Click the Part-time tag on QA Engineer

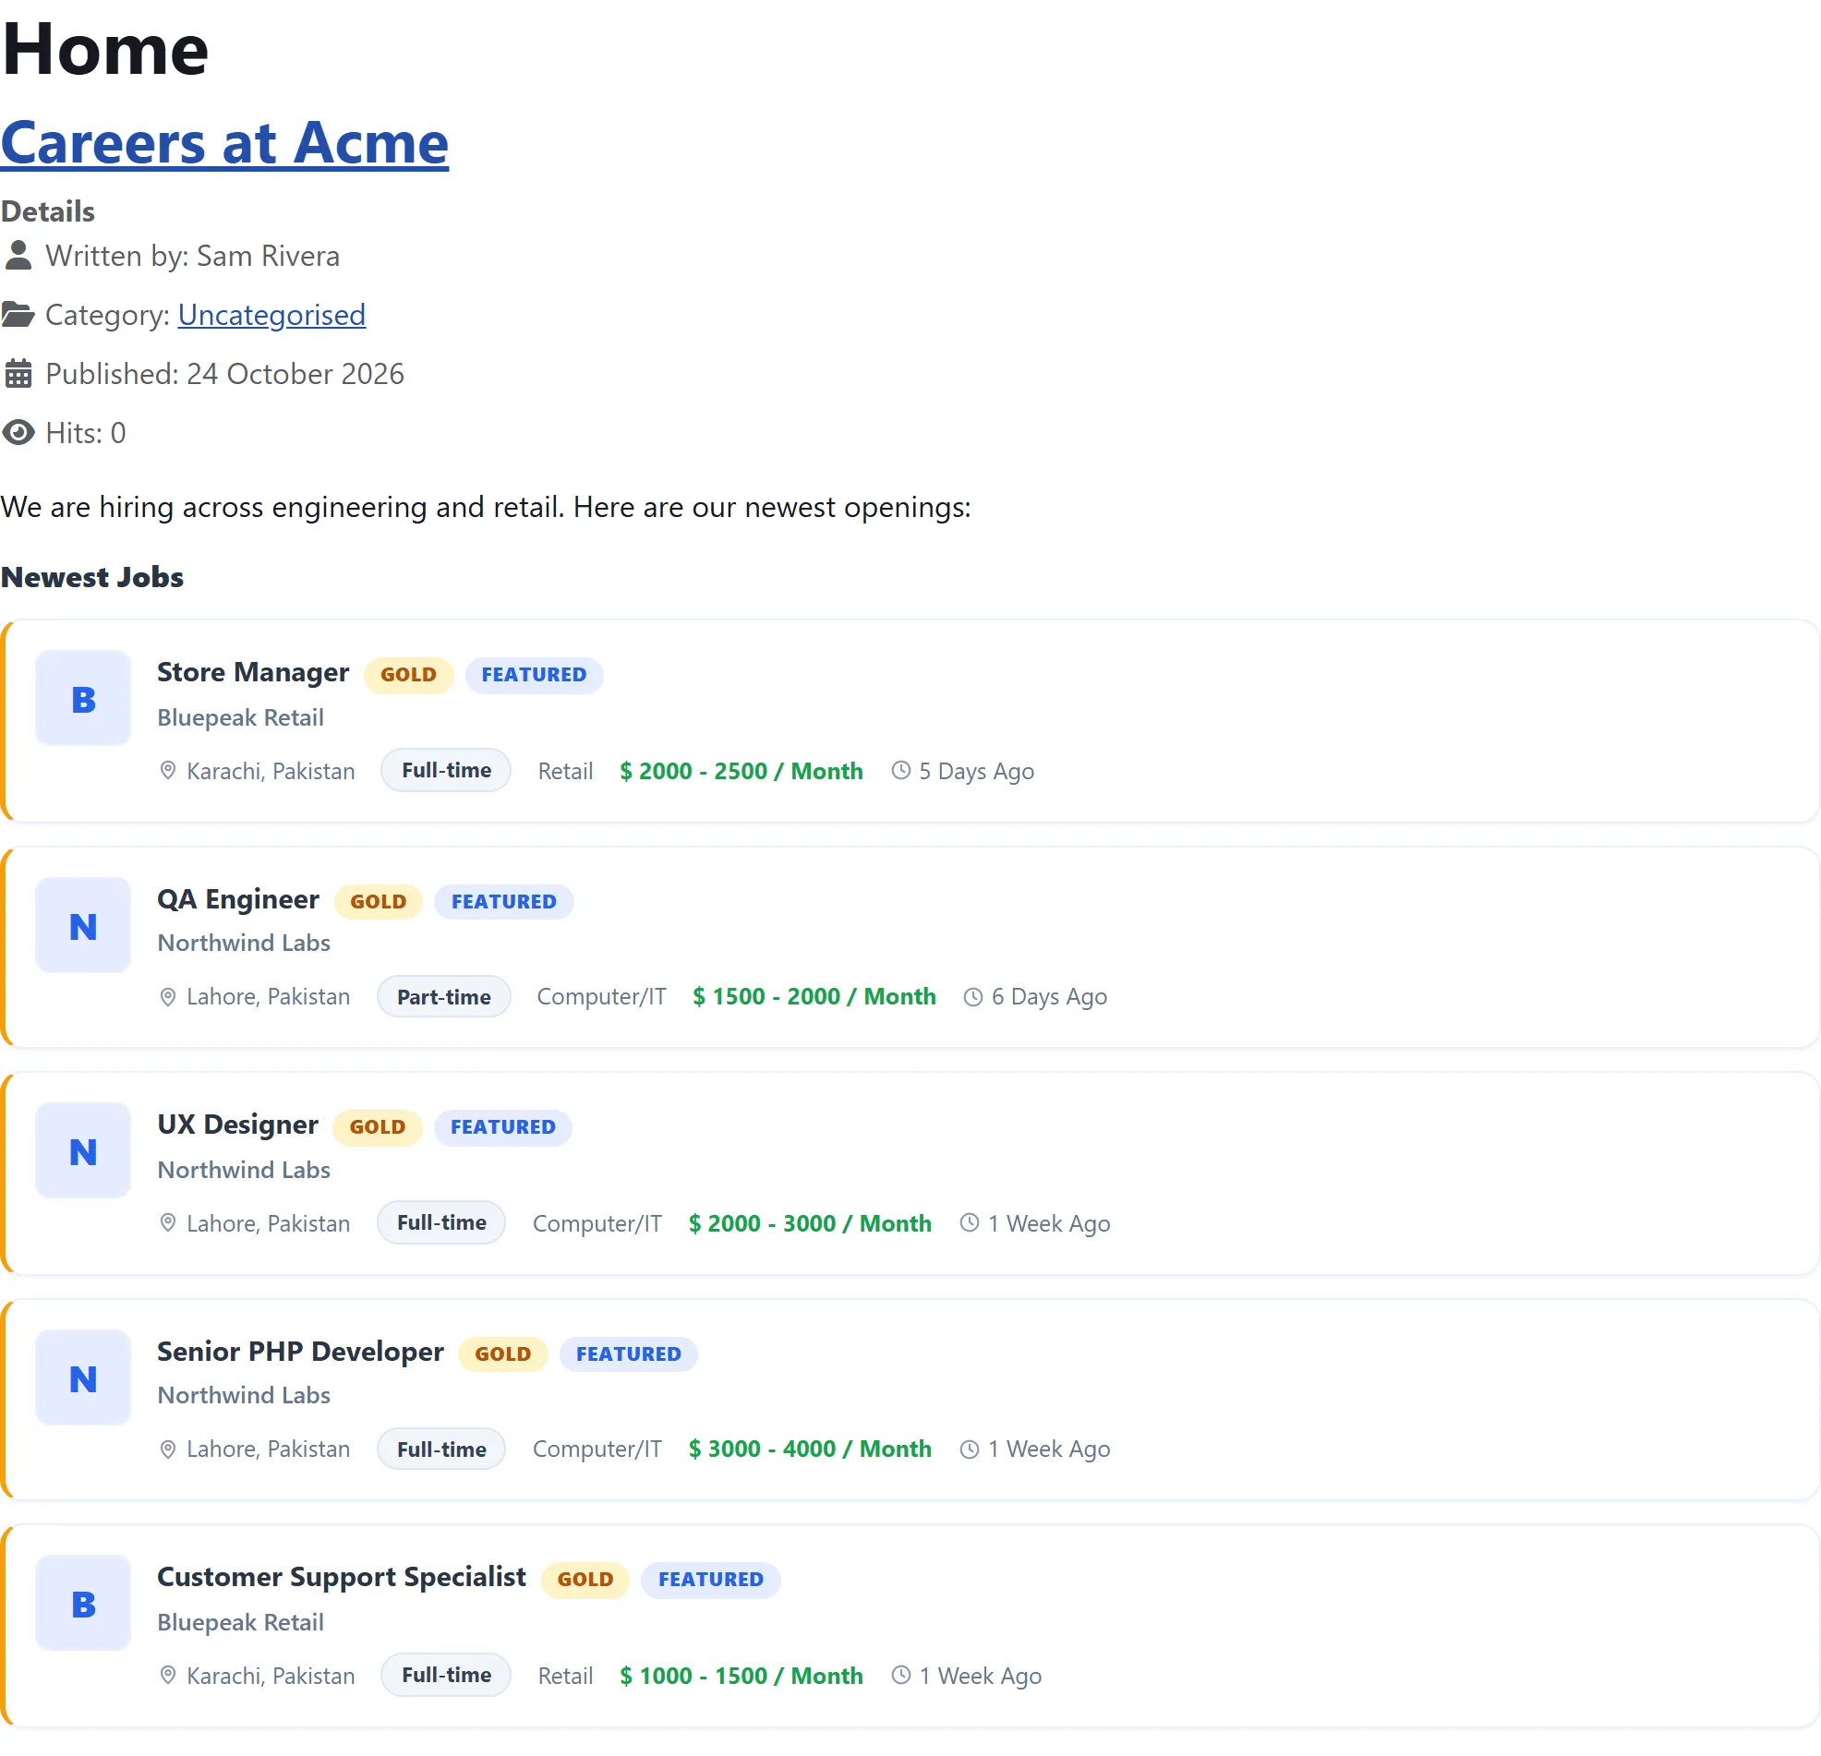coord(444,997)
